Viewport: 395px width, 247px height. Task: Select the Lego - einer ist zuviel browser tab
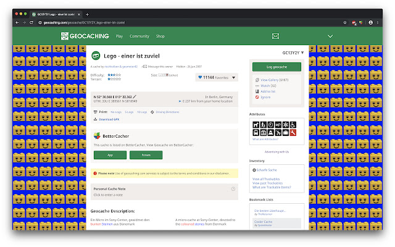[56, 14]
